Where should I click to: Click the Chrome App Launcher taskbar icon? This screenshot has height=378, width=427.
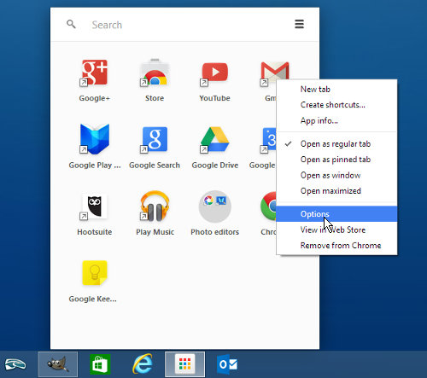(x=184, y=364)
